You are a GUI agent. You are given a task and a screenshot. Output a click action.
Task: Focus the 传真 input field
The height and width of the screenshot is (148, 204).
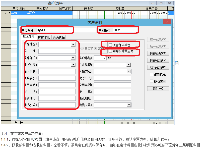click(113, 92)
